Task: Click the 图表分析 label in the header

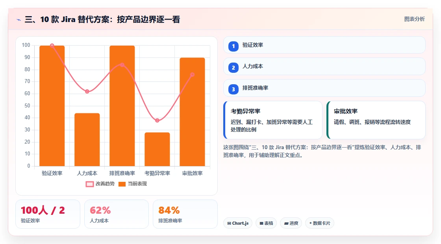Action: 414,19
